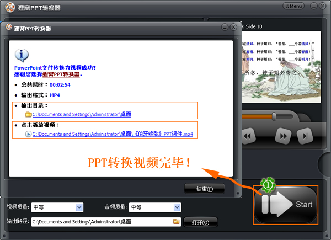The width and height of the screenshot is (331, 240).
Task: Click the folder browse icon in output path
Action: click(x=177, y=221)
